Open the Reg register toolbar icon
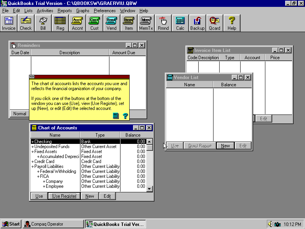Screen dimensions: 305x229 [x=60, y=23]
